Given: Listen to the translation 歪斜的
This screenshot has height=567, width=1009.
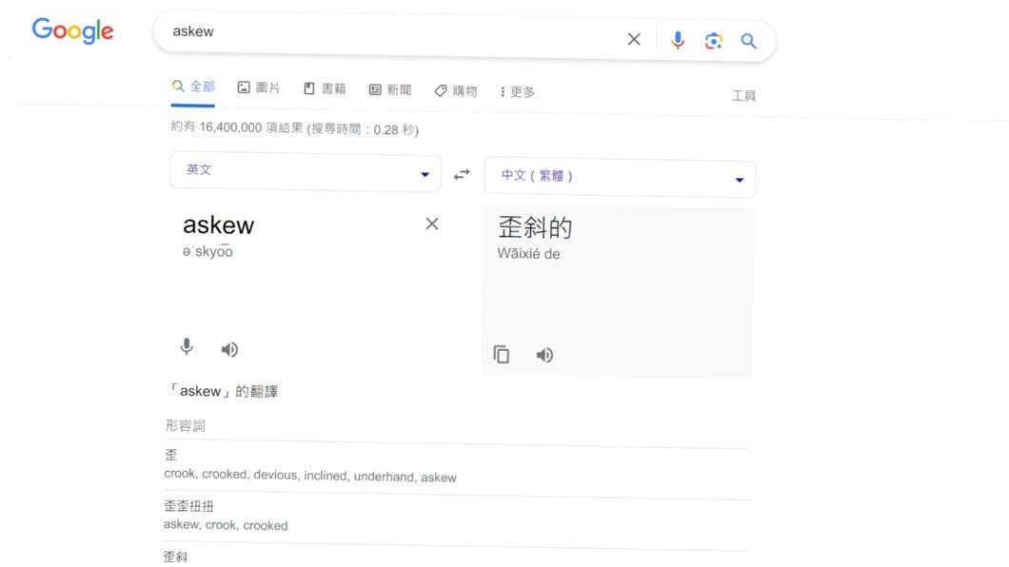Looking at the screenshot, I should [544, 355].
